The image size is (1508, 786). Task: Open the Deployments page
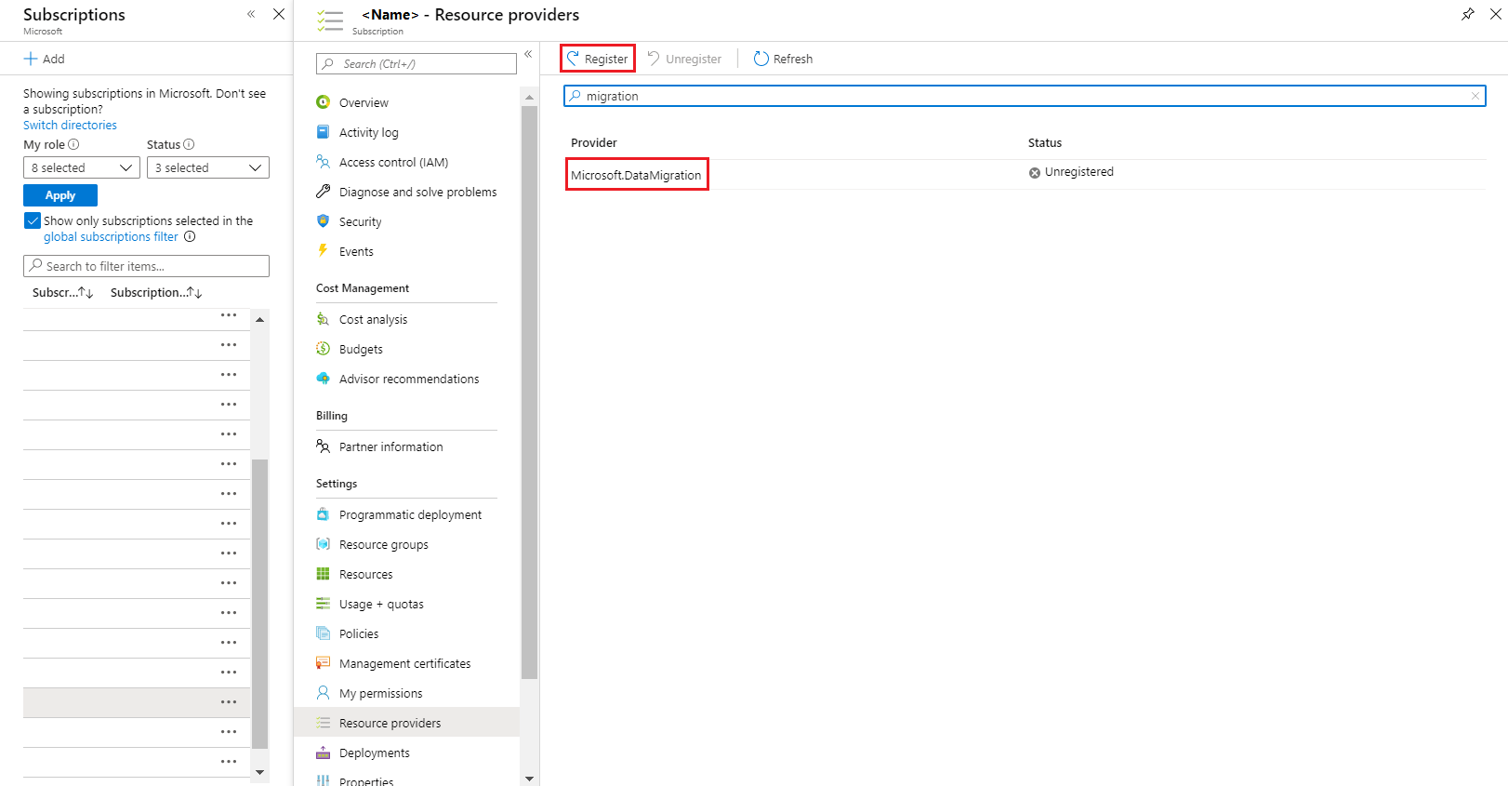pos(374,753)
